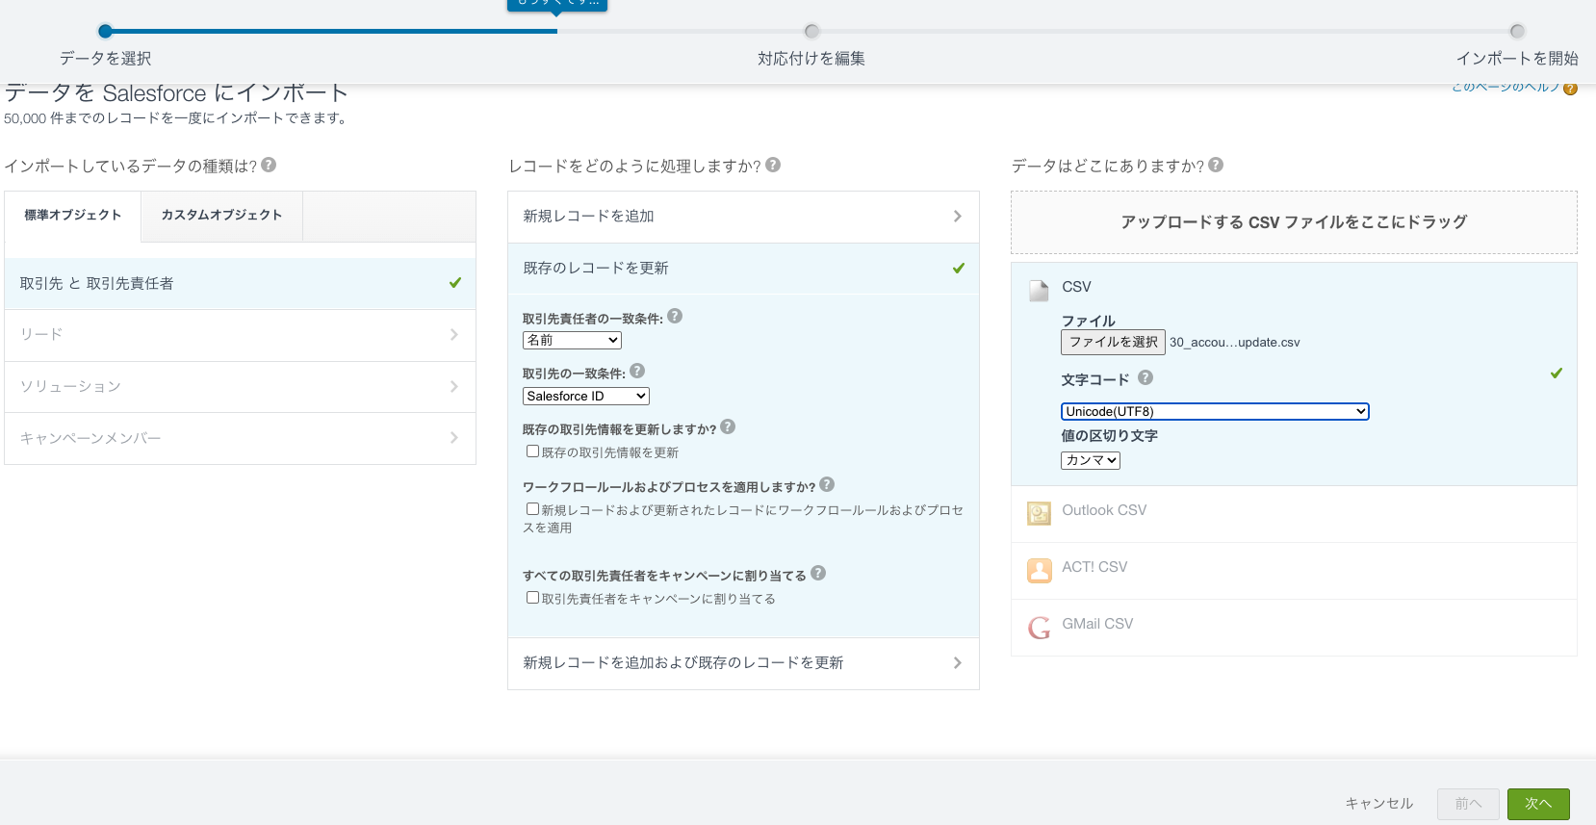Click the CSV file document icon
The width and height of the screenshot is (1596, 825).
point(1039,290)
